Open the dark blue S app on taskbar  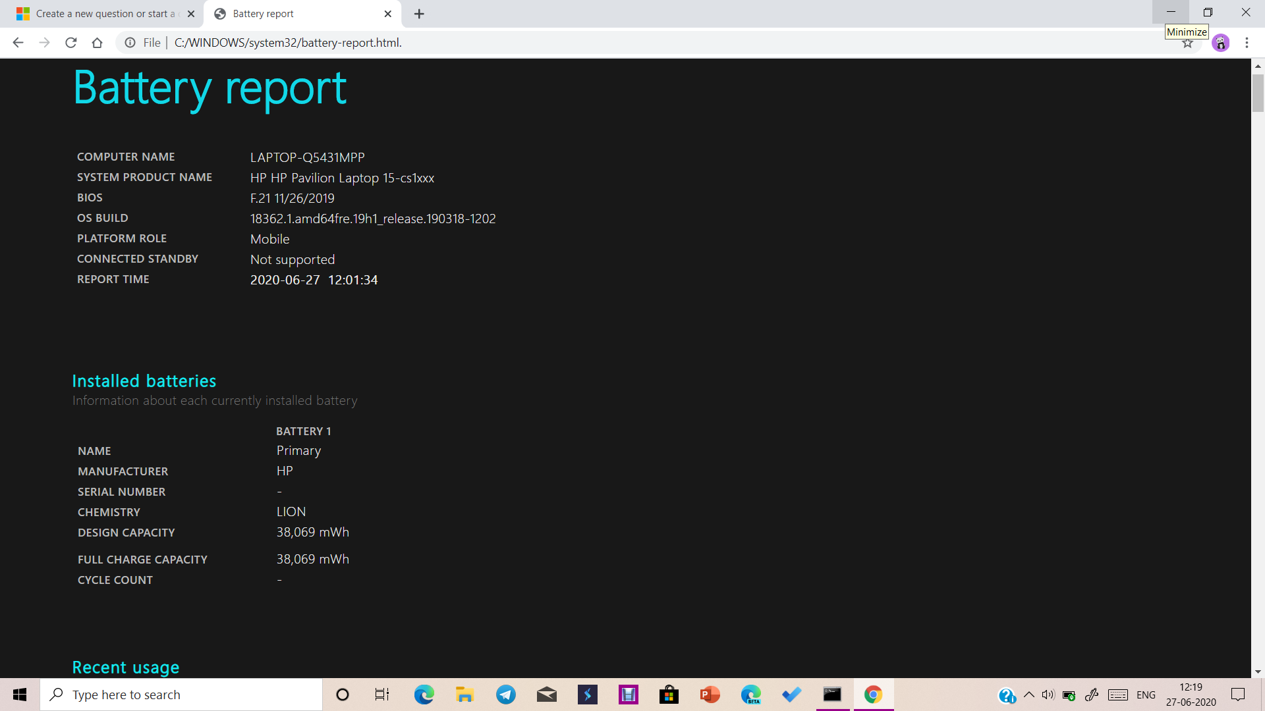(587, 695)
